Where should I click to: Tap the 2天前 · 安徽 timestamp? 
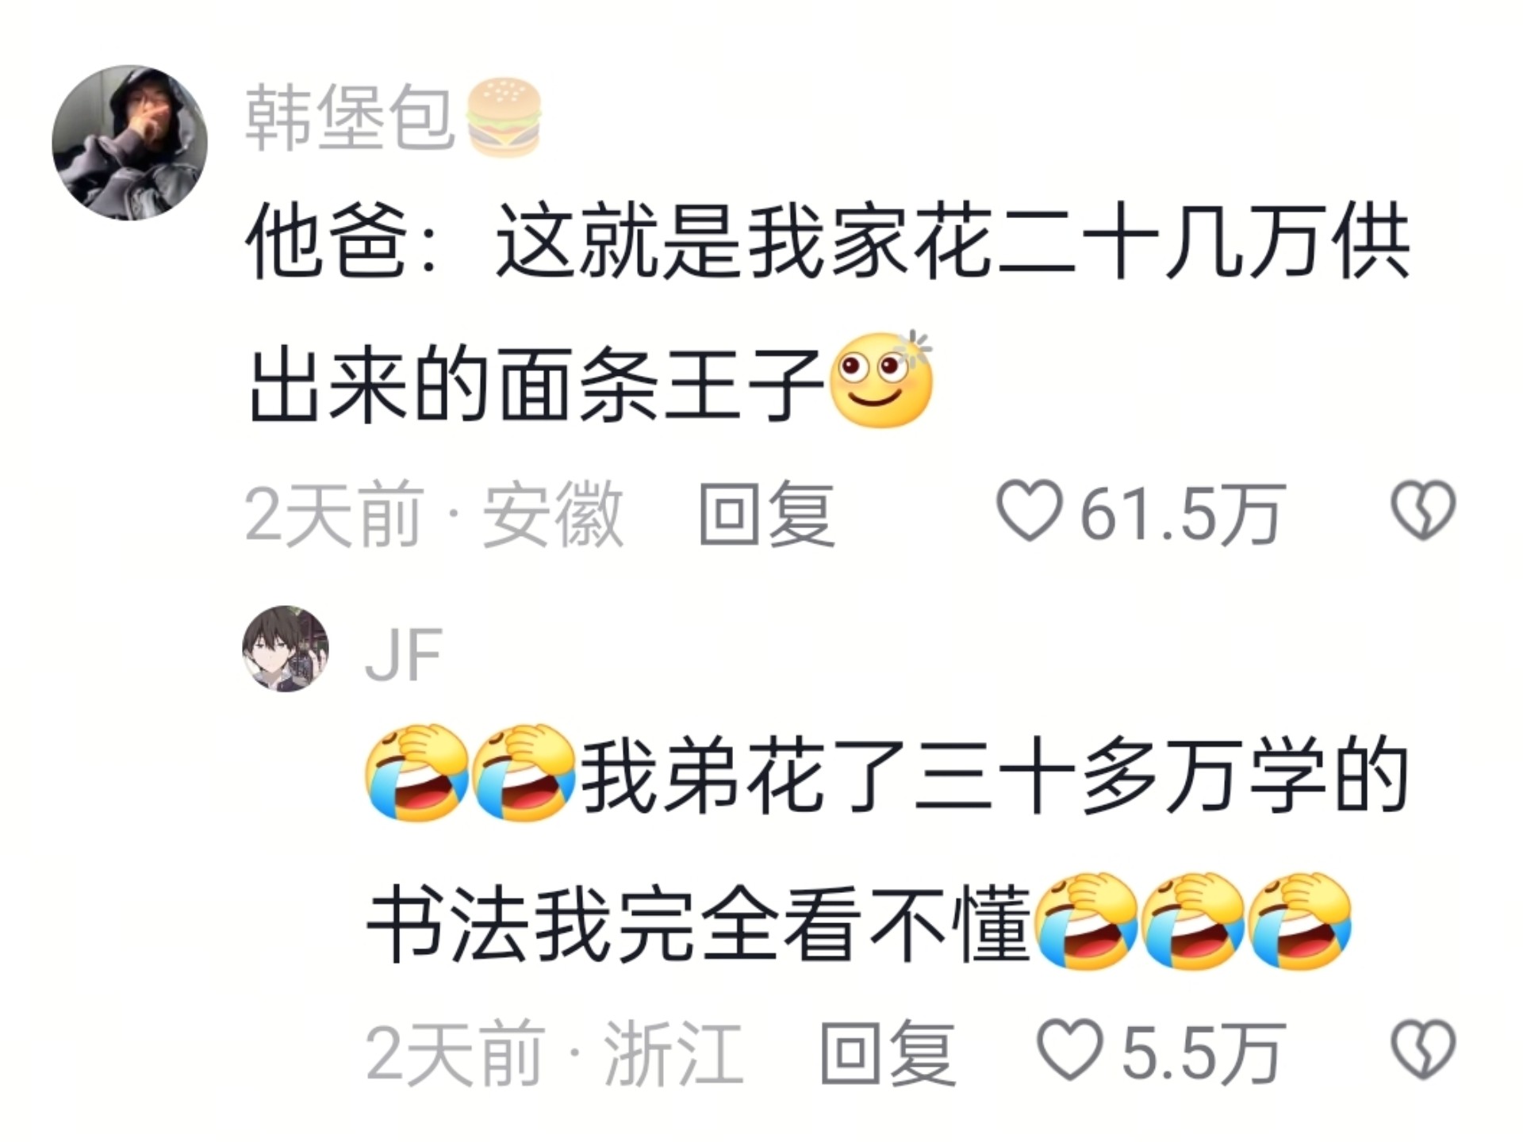435,514
